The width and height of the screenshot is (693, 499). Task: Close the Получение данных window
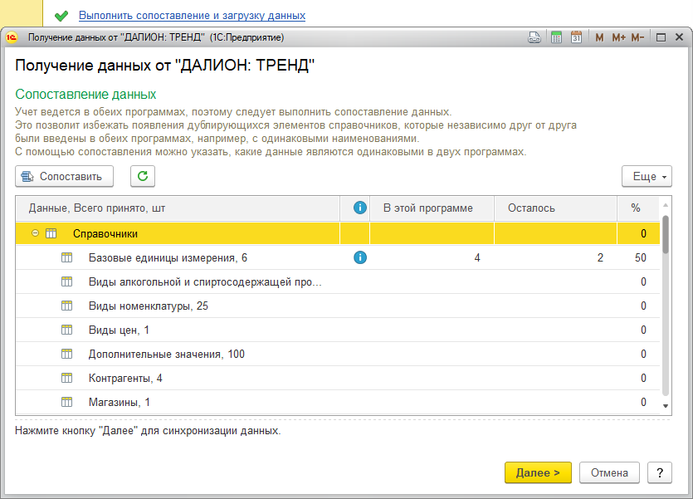(680, 37)
